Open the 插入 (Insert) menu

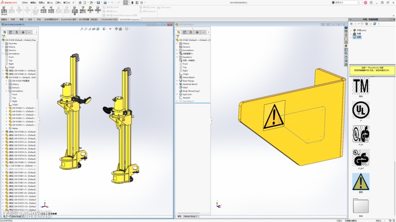pyautogui.click(x=50, y=3)
